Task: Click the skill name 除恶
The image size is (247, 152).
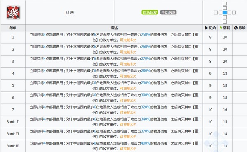Action: point(70,13)
